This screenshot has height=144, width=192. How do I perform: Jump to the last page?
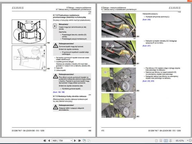tap(79, 140)
